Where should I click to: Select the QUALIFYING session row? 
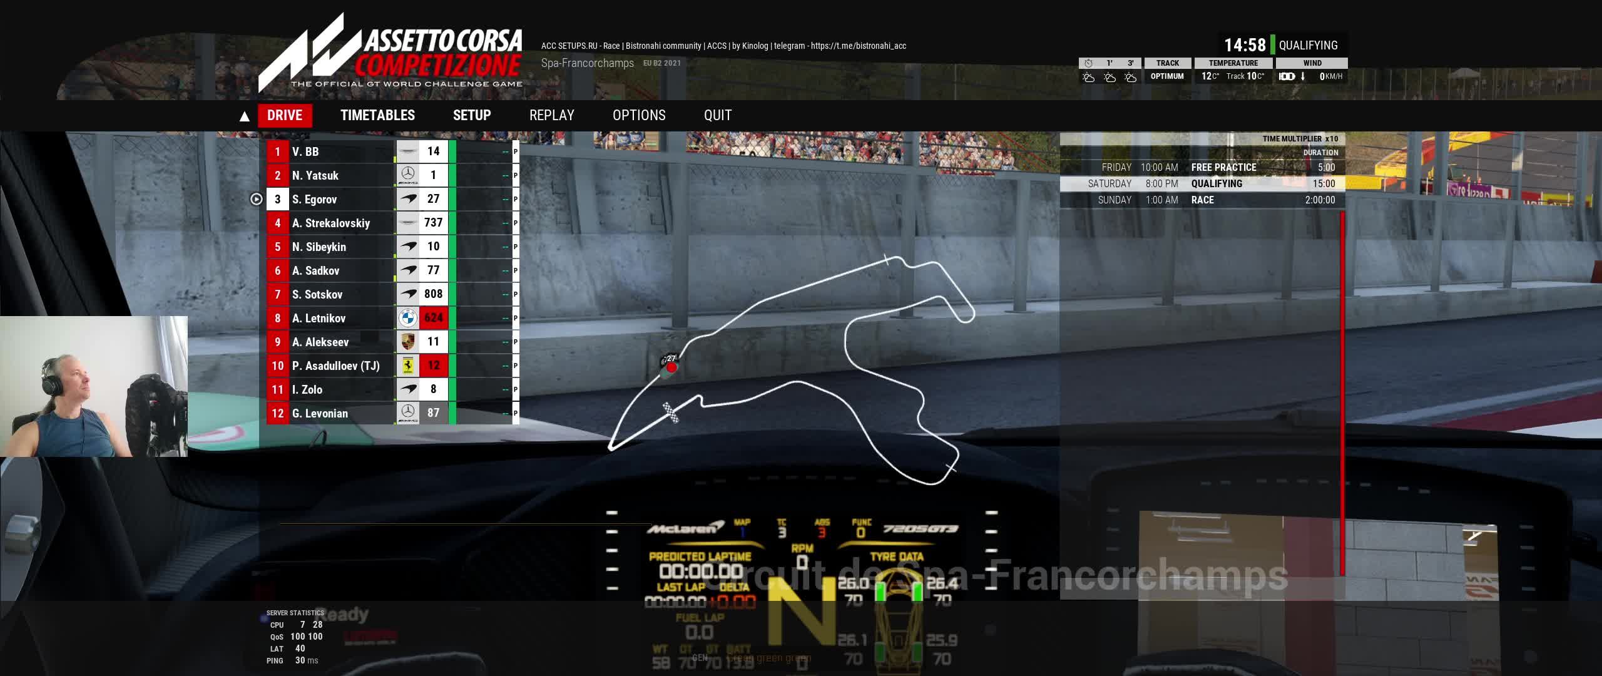1201,184
